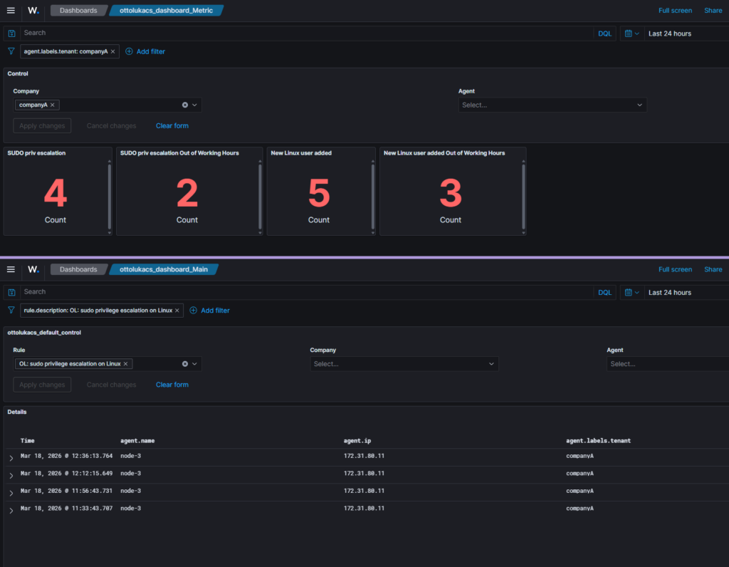This screenshot has width=729, height=567.
Task: Expand the 11:33:43.707 event row
Action: (11, 510)
